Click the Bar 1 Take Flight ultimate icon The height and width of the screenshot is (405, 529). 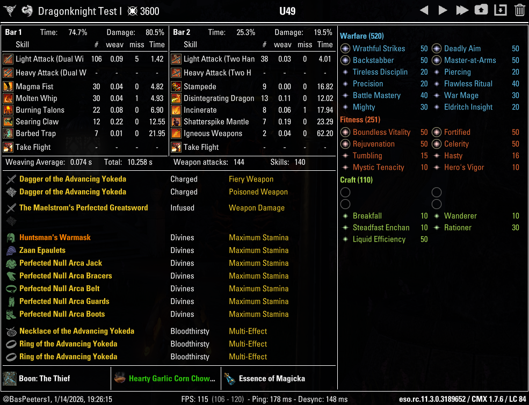[8, 147]
